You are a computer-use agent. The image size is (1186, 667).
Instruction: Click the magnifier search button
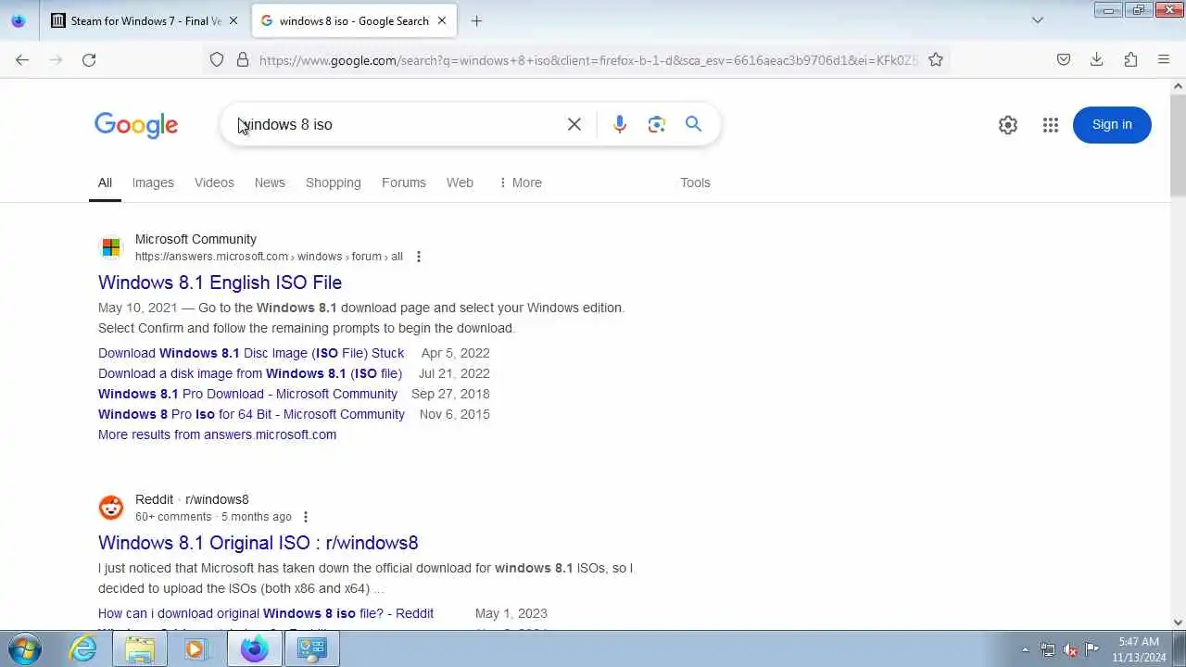pos(694,124)
